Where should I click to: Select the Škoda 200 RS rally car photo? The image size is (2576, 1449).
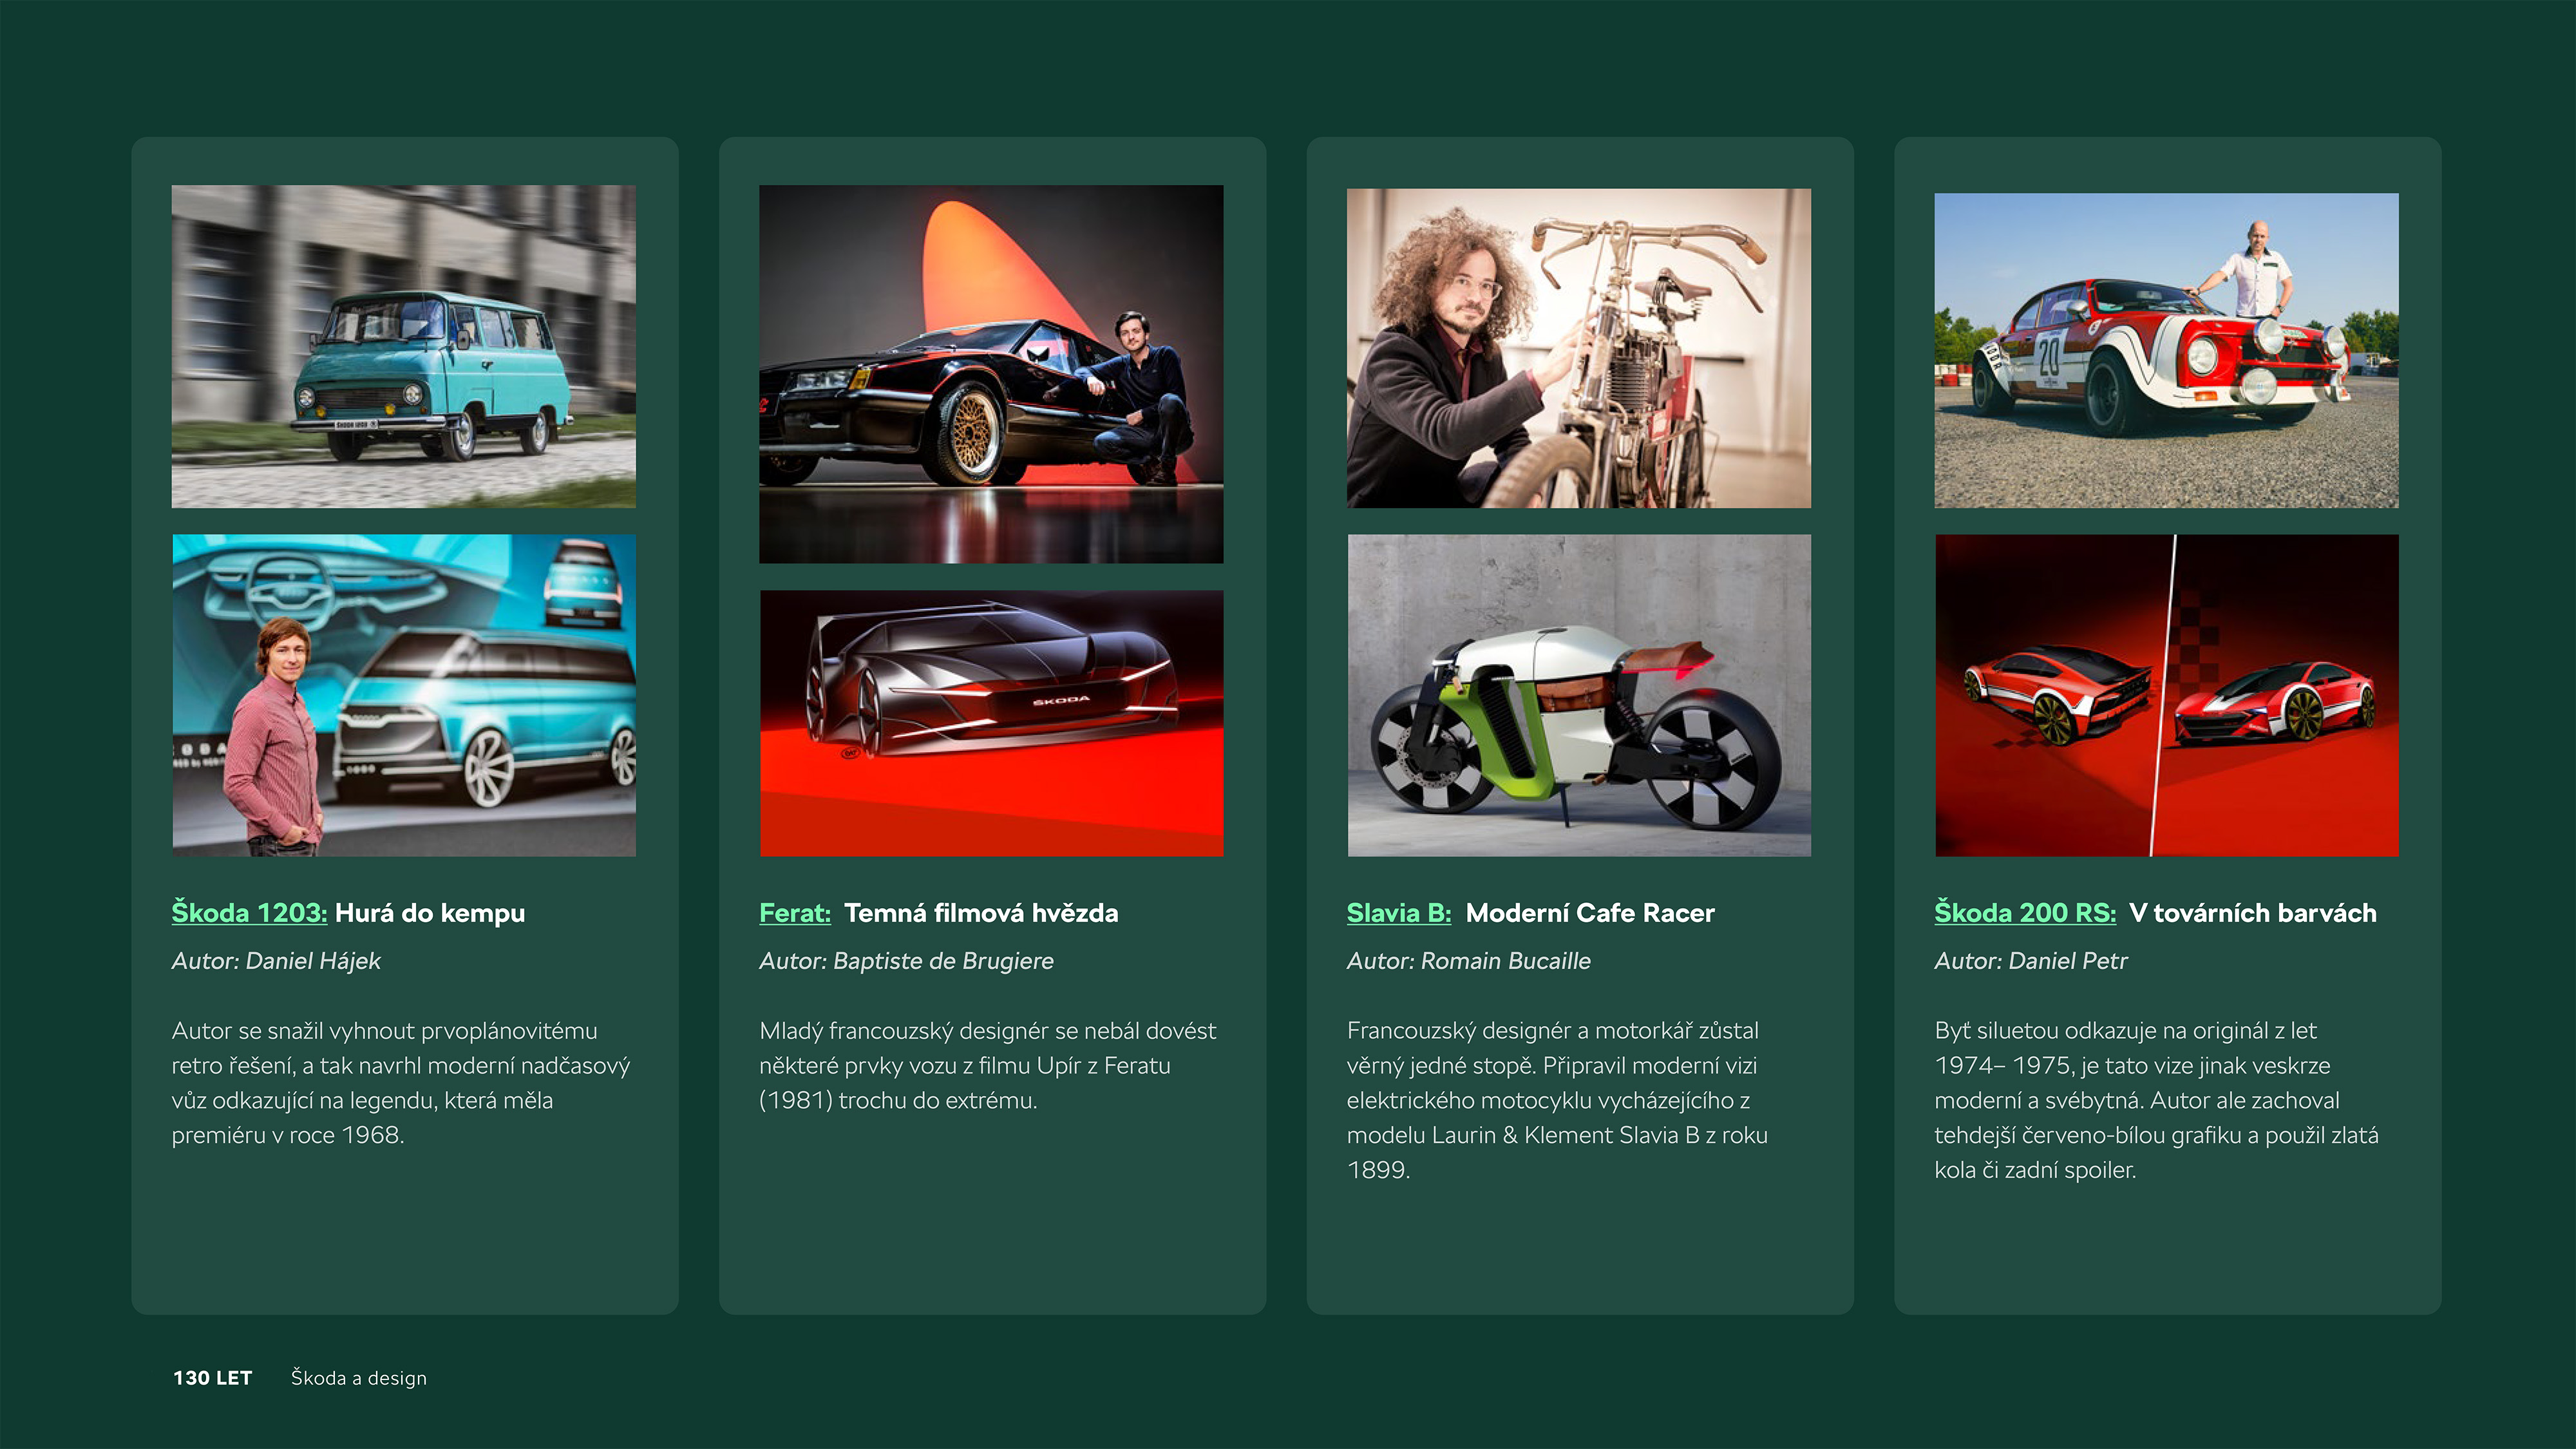(x=2166, y=350)
